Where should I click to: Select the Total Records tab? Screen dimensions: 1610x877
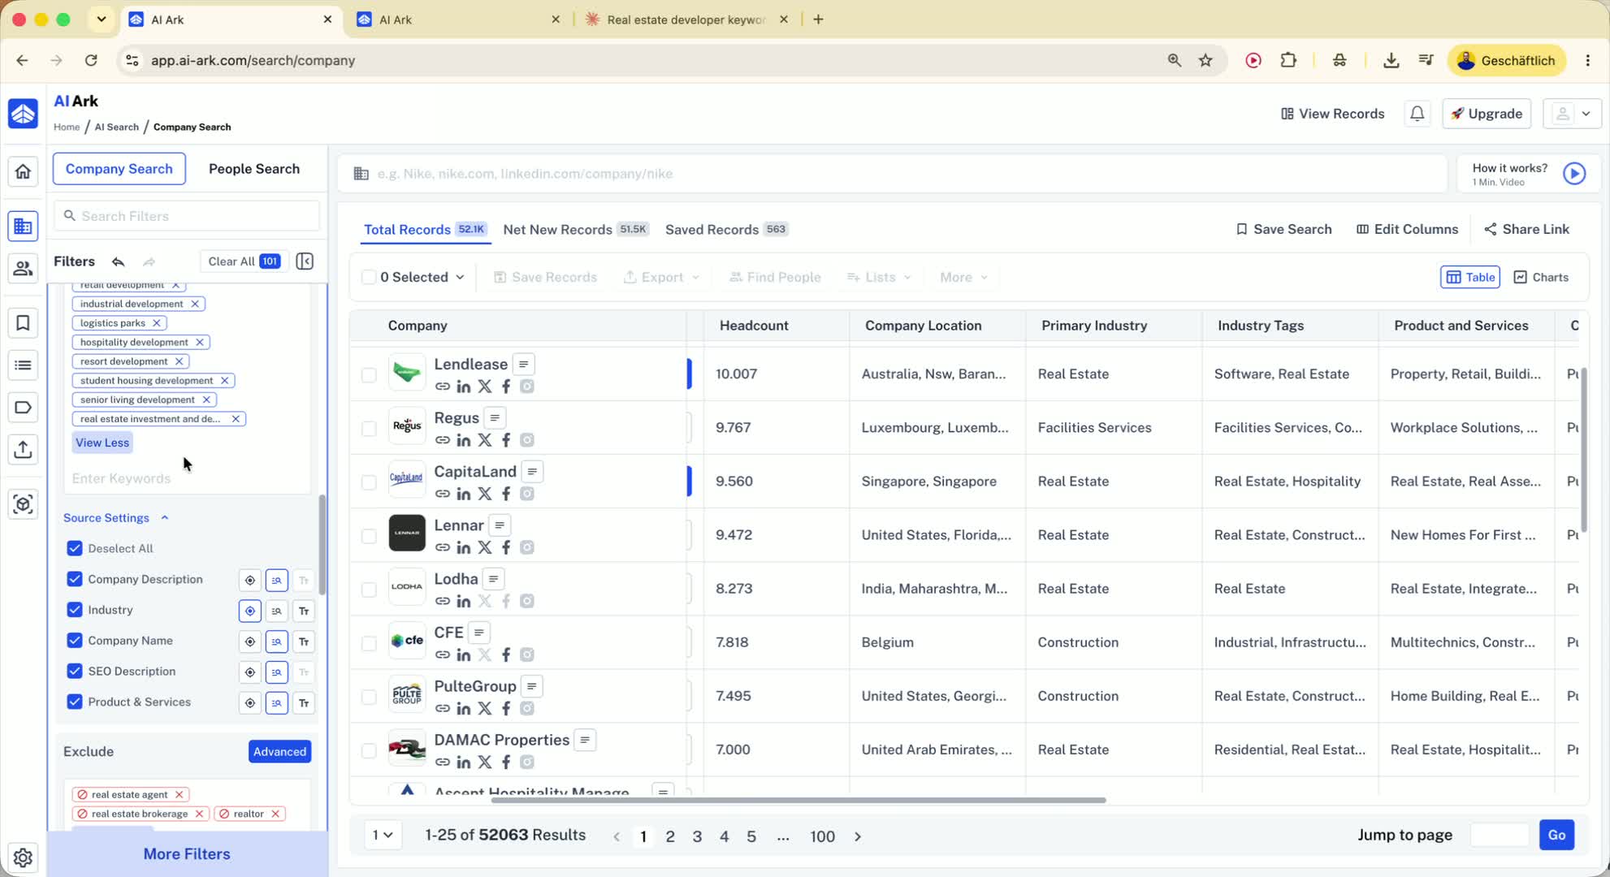pyautogui.click(x=425, y=230)
